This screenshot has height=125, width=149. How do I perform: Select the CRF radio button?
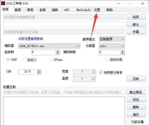(8, 60)
